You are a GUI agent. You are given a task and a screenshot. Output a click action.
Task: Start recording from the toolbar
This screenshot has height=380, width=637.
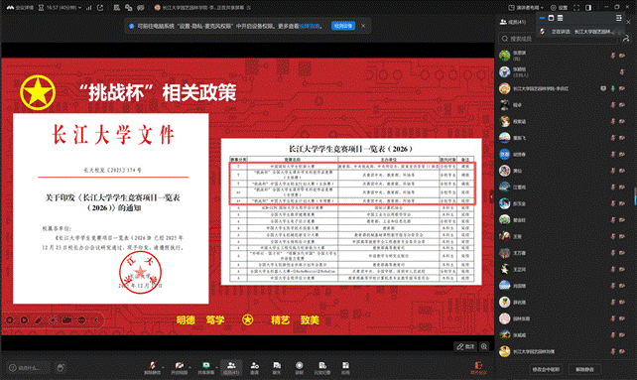pyautogui.click(x=299, y=368)
